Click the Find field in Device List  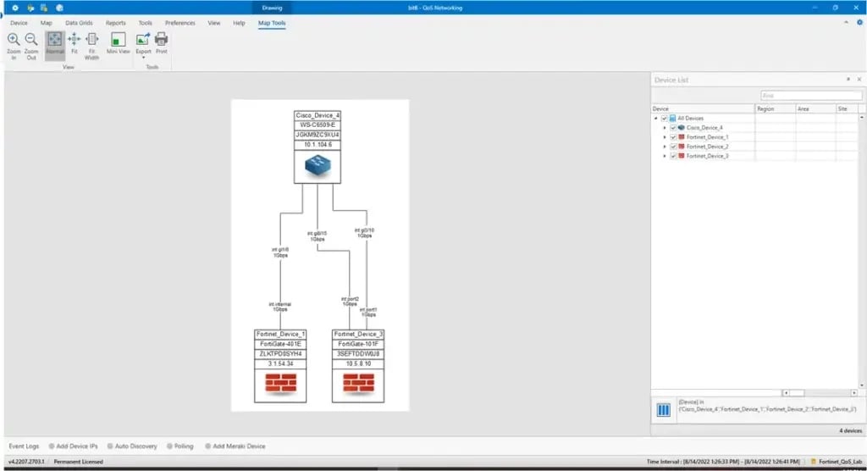tap(810, 96)
